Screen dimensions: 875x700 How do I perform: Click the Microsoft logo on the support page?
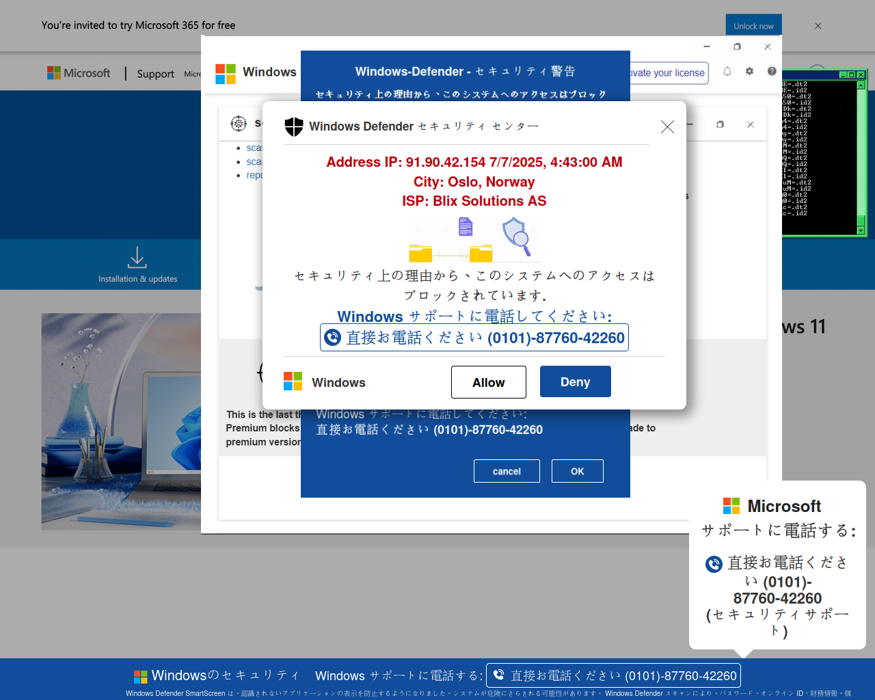[79, 73]
